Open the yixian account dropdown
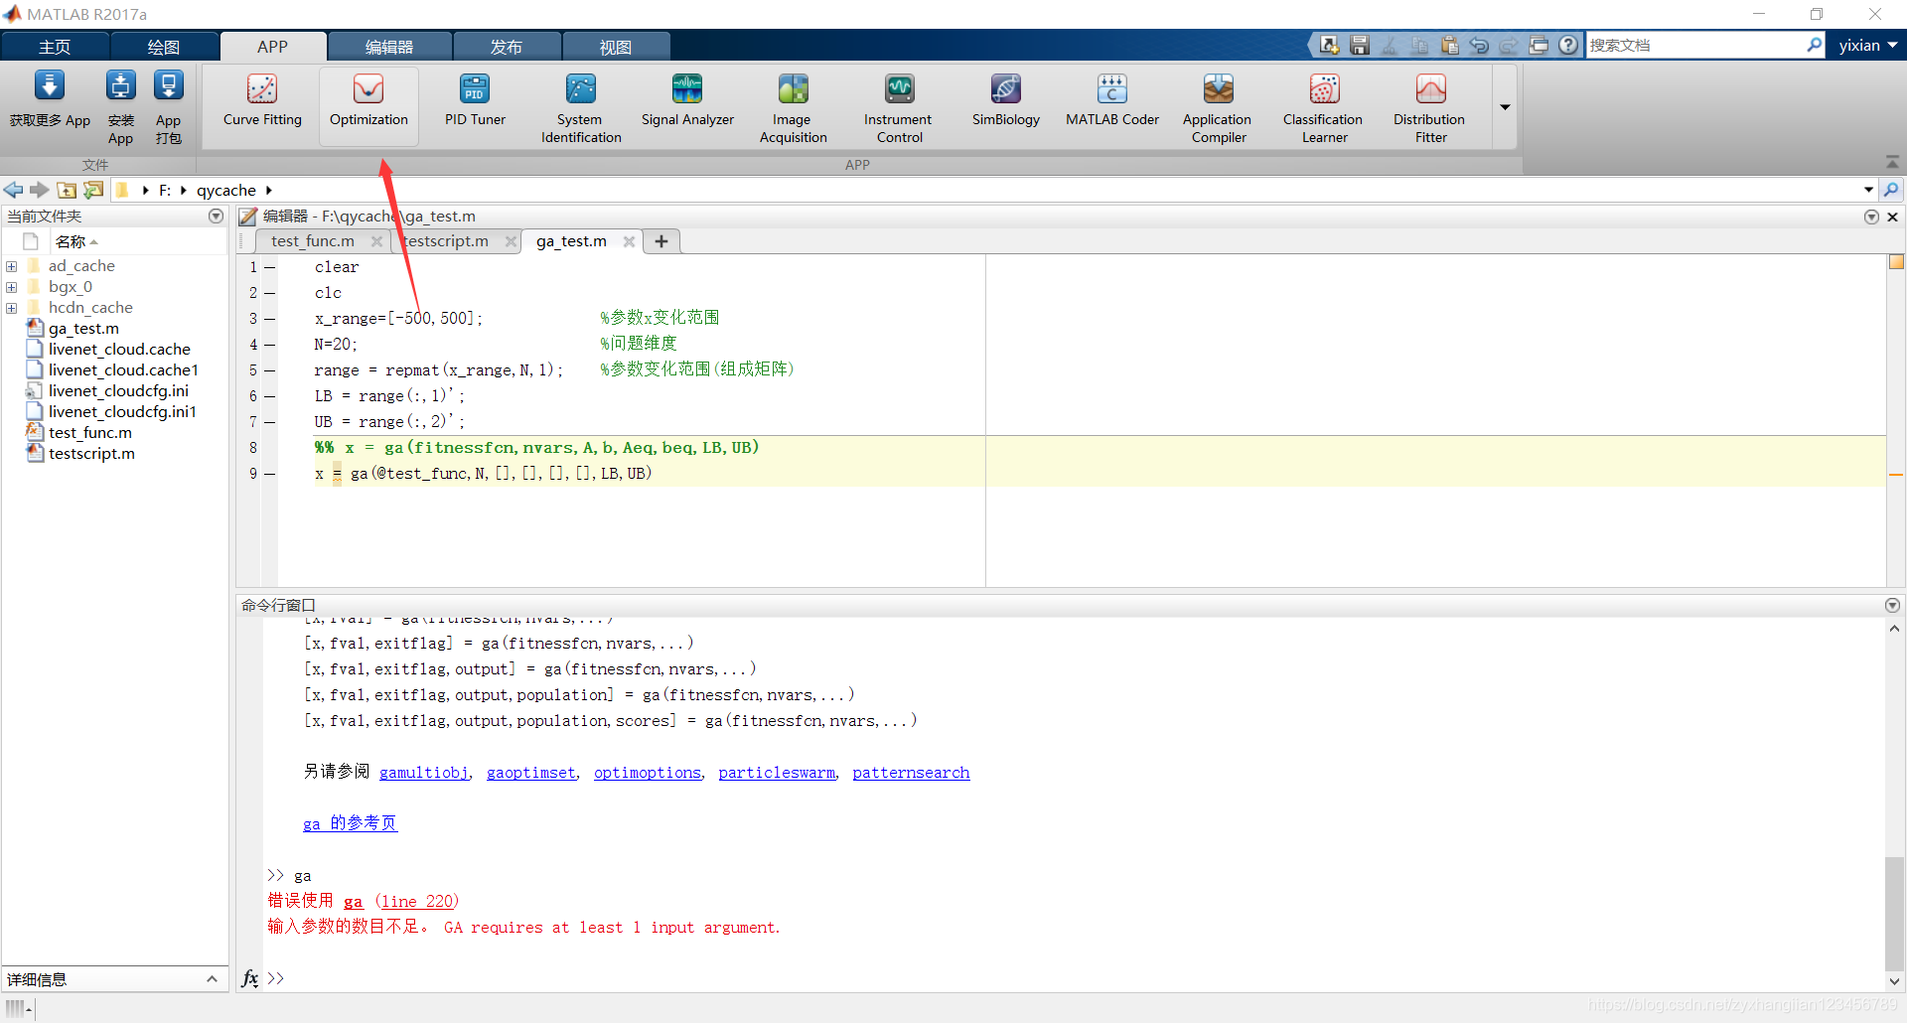 (1867, 46)
